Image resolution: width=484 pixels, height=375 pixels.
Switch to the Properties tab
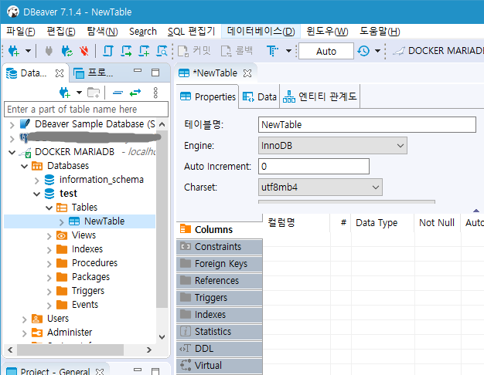coord(207,96)
